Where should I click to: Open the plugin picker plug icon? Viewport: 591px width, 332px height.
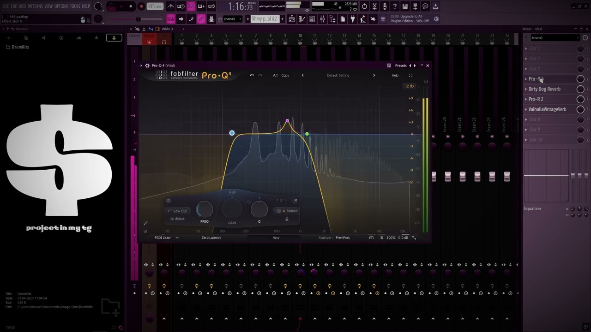pos(353,19)
